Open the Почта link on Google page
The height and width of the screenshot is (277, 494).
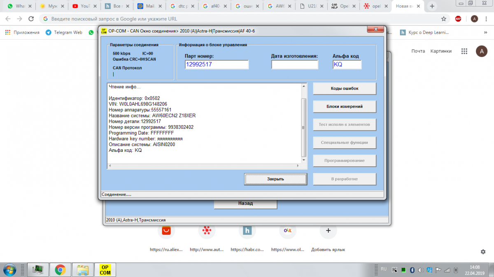coord(418,51)
